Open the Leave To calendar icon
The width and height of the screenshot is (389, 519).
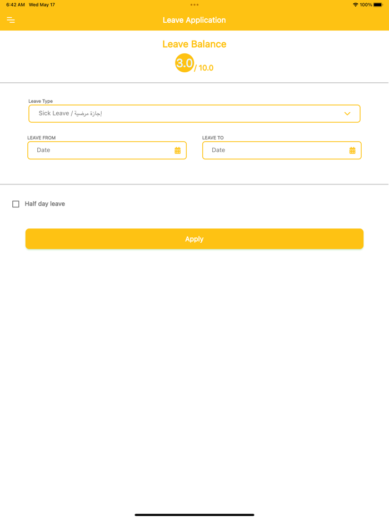click(352, 151)
